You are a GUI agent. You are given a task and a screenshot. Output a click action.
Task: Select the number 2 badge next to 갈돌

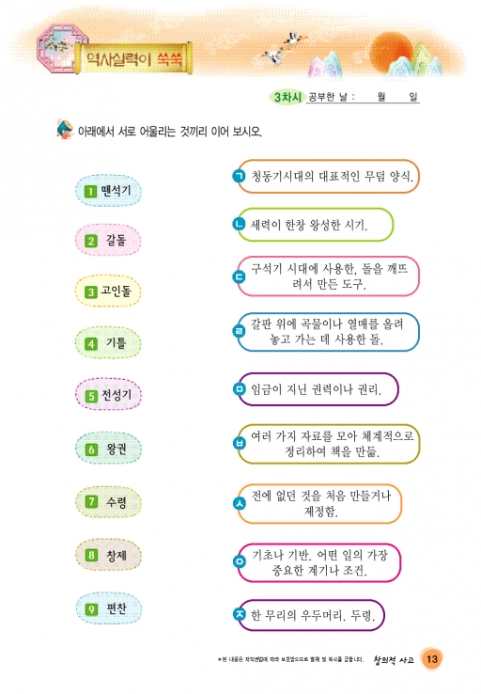tap(91, 242)
